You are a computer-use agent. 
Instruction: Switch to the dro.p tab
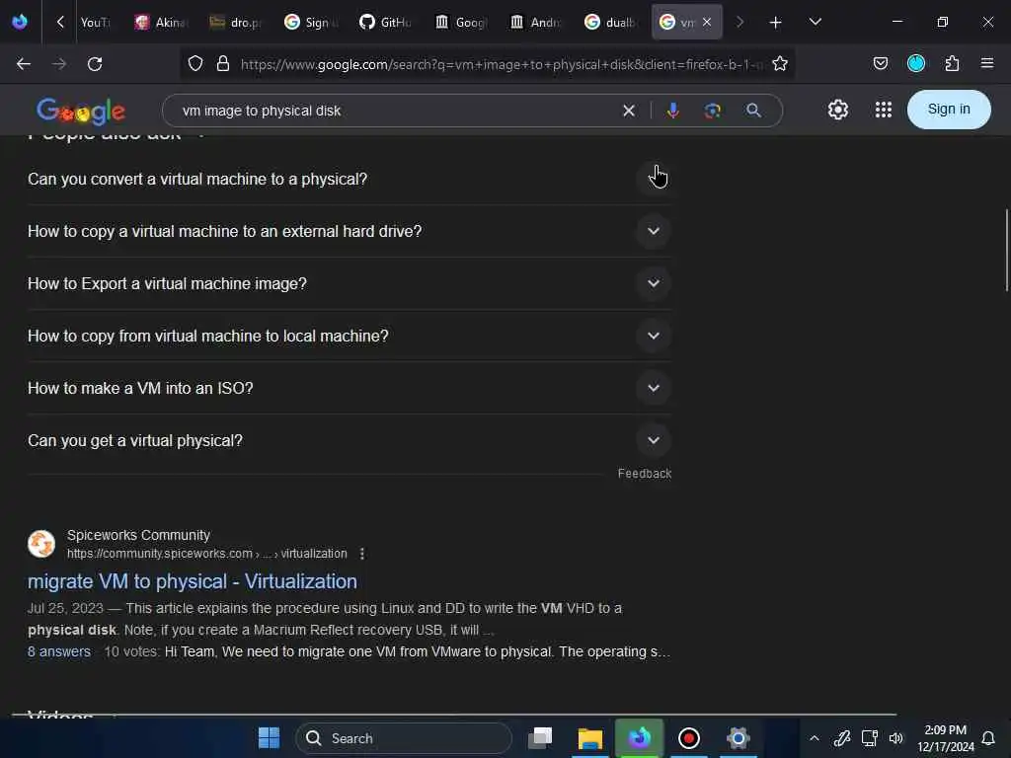(235, 23)
